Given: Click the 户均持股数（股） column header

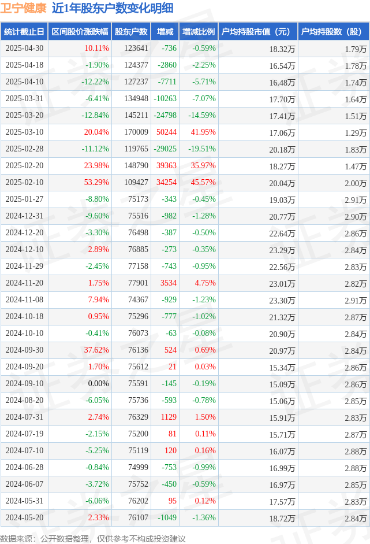Looking at the screenshot, I should [333, 32].
